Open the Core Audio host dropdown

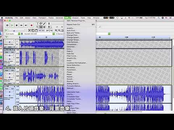click(13, 34)
